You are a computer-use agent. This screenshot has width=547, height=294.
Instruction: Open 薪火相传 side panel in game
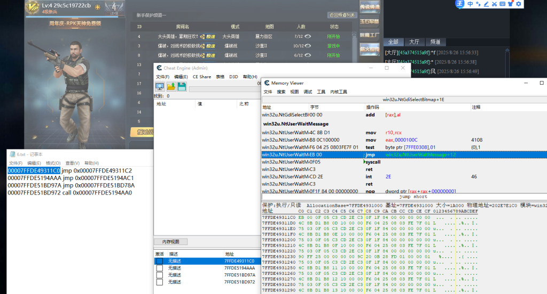(370, 50)
